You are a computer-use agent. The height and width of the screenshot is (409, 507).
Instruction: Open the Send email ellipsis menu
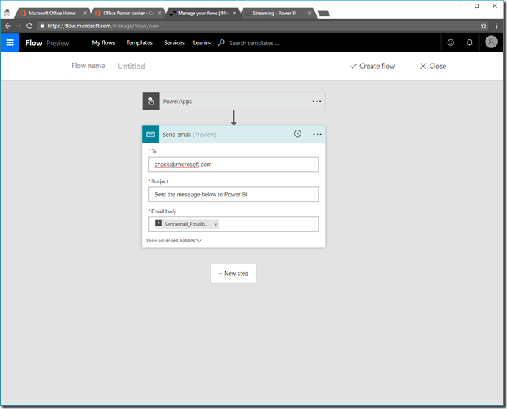tap(317, 135)
